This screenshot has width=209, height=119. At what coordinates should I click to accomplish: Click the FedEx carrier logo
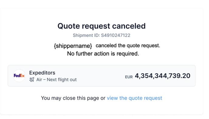[19, 76]
